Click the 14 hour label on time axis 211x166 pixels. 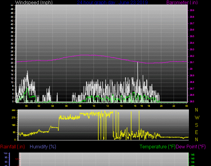(x=121, y=106)
